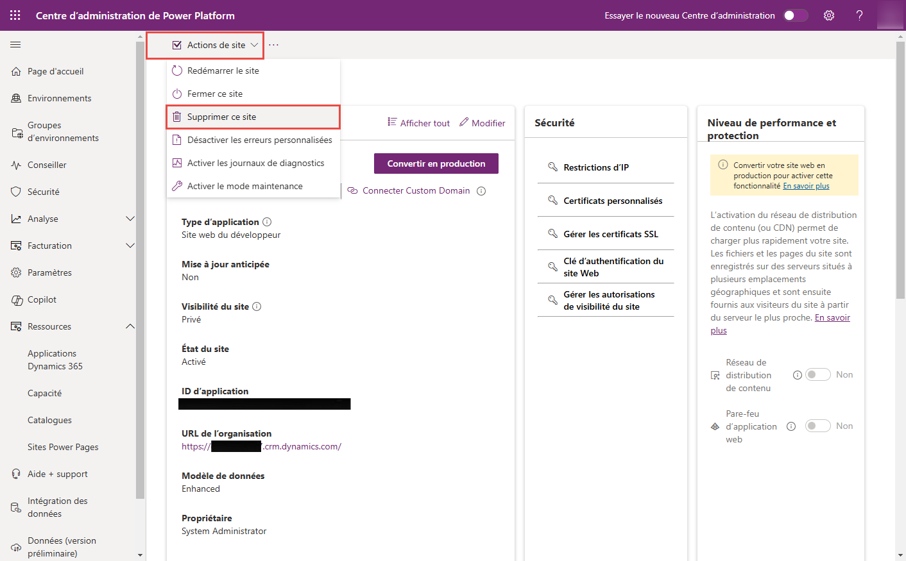
Task: Choose Désactiver les erreurs personnalisées
Action: click(253, 140)
